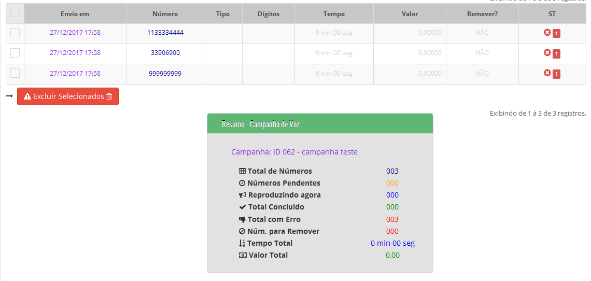This screenshot has height=281, width=591.
Task: Click phone number 1133334444 in table
Action: click(165, 33)
